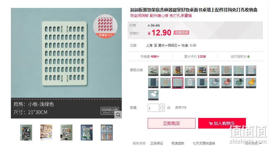Click the quantity input field
Screen dimensions: 269x146
click(x=153, y=108)
